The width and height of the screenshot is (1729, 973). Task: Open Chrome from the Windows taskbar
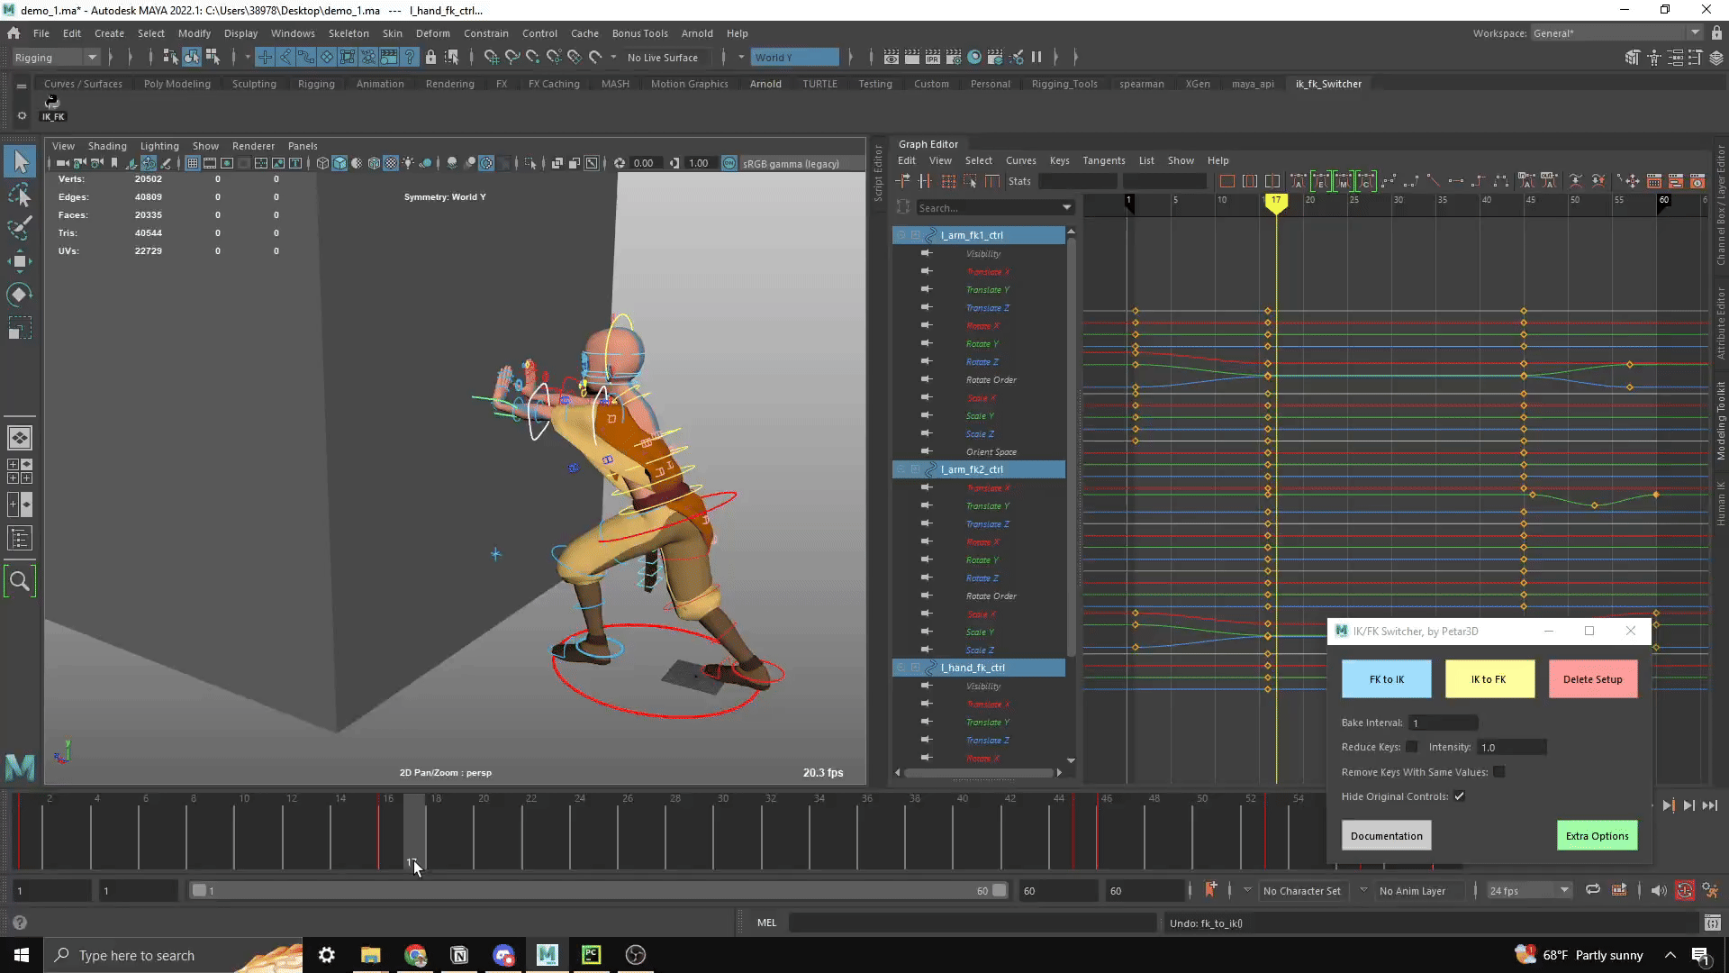[415, 955]
